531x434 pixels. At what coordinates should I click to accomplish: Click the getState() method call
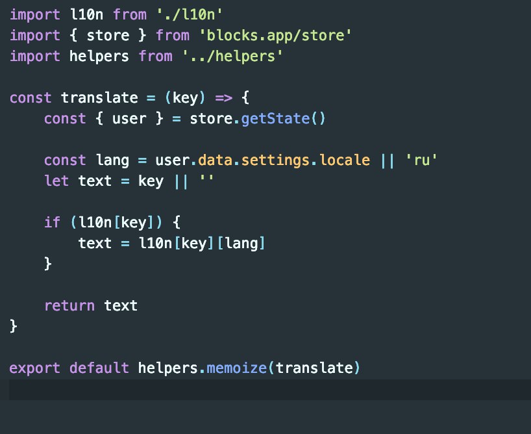click(x=283, y=119)
